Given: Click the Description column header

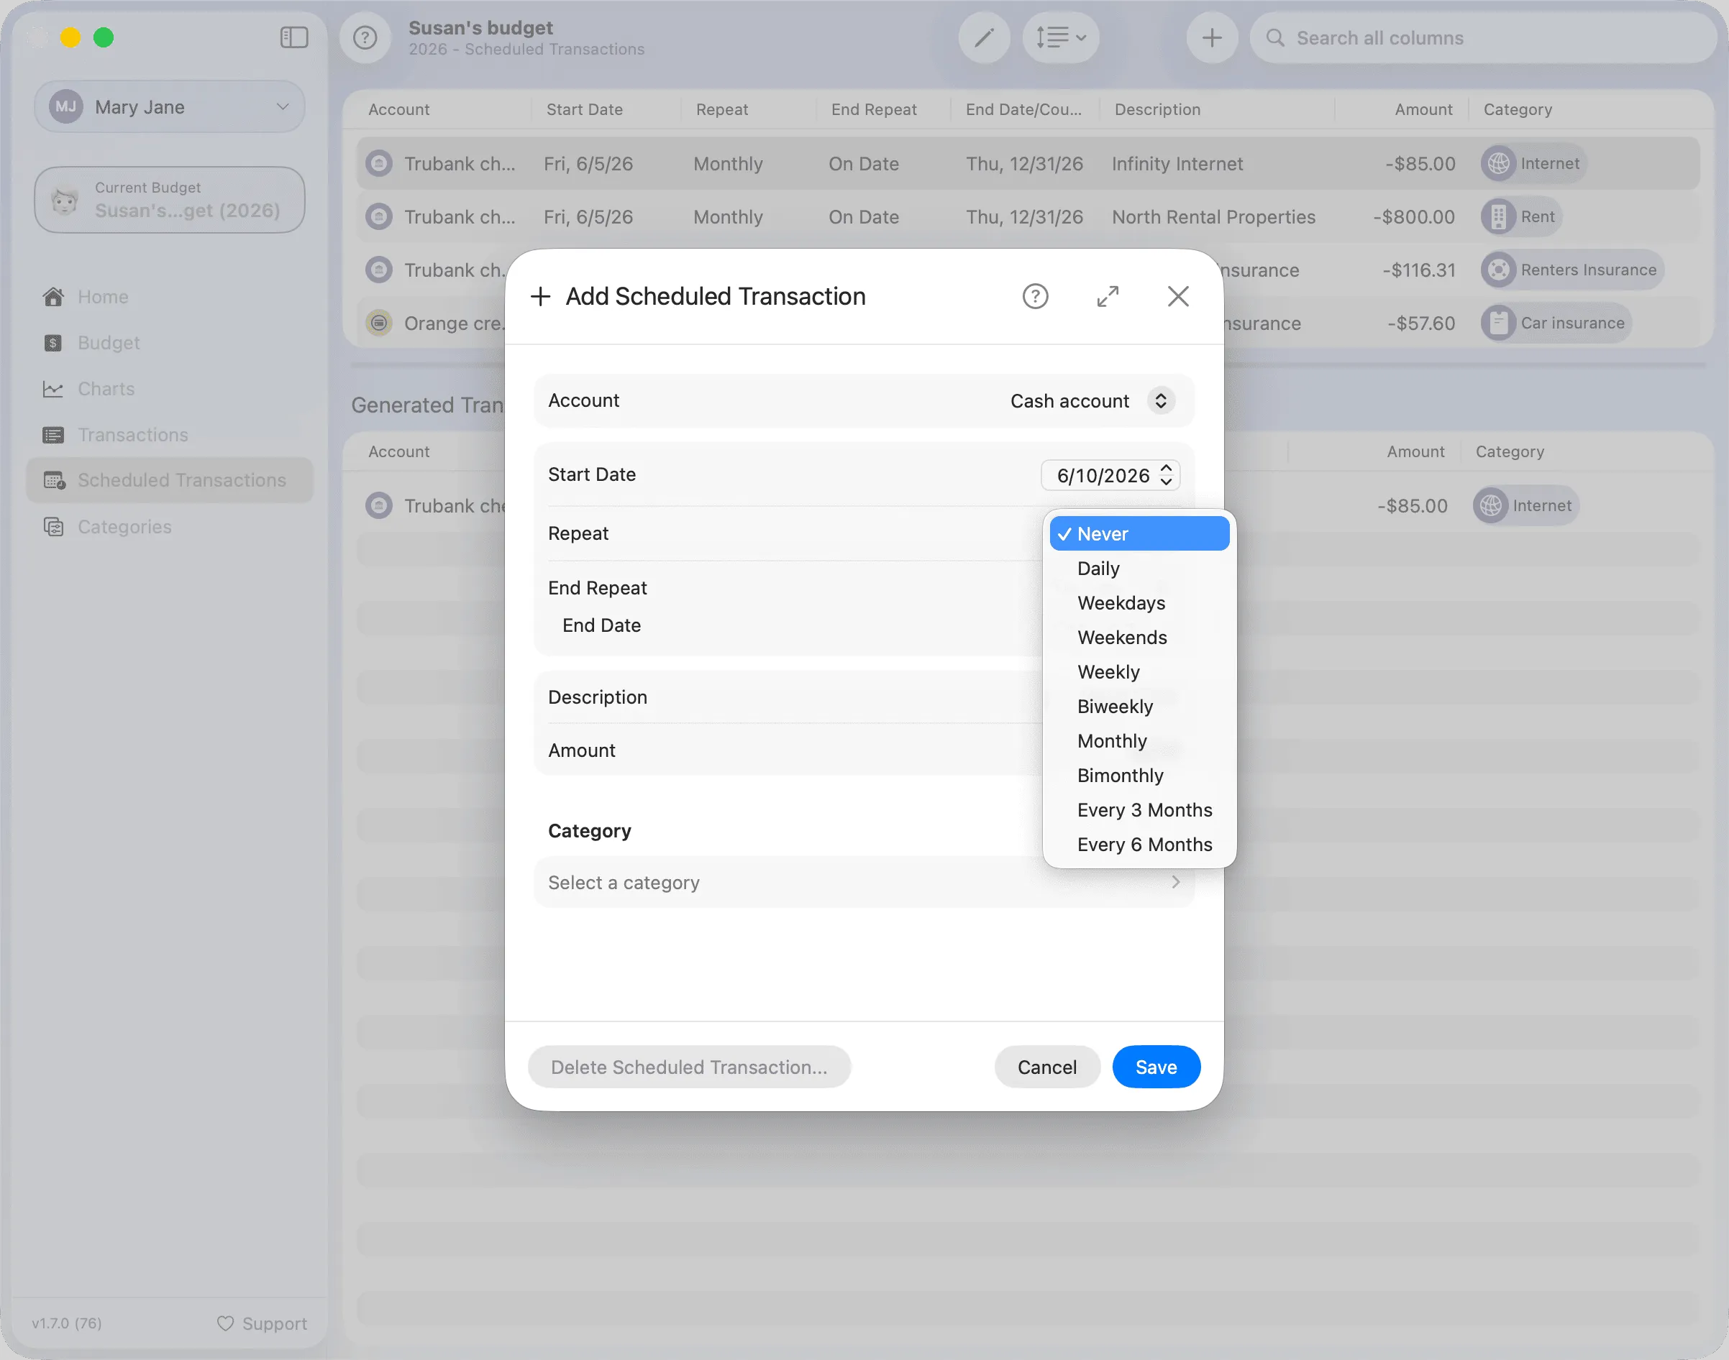Looking at the screenshot, I should coord(1157,109).
